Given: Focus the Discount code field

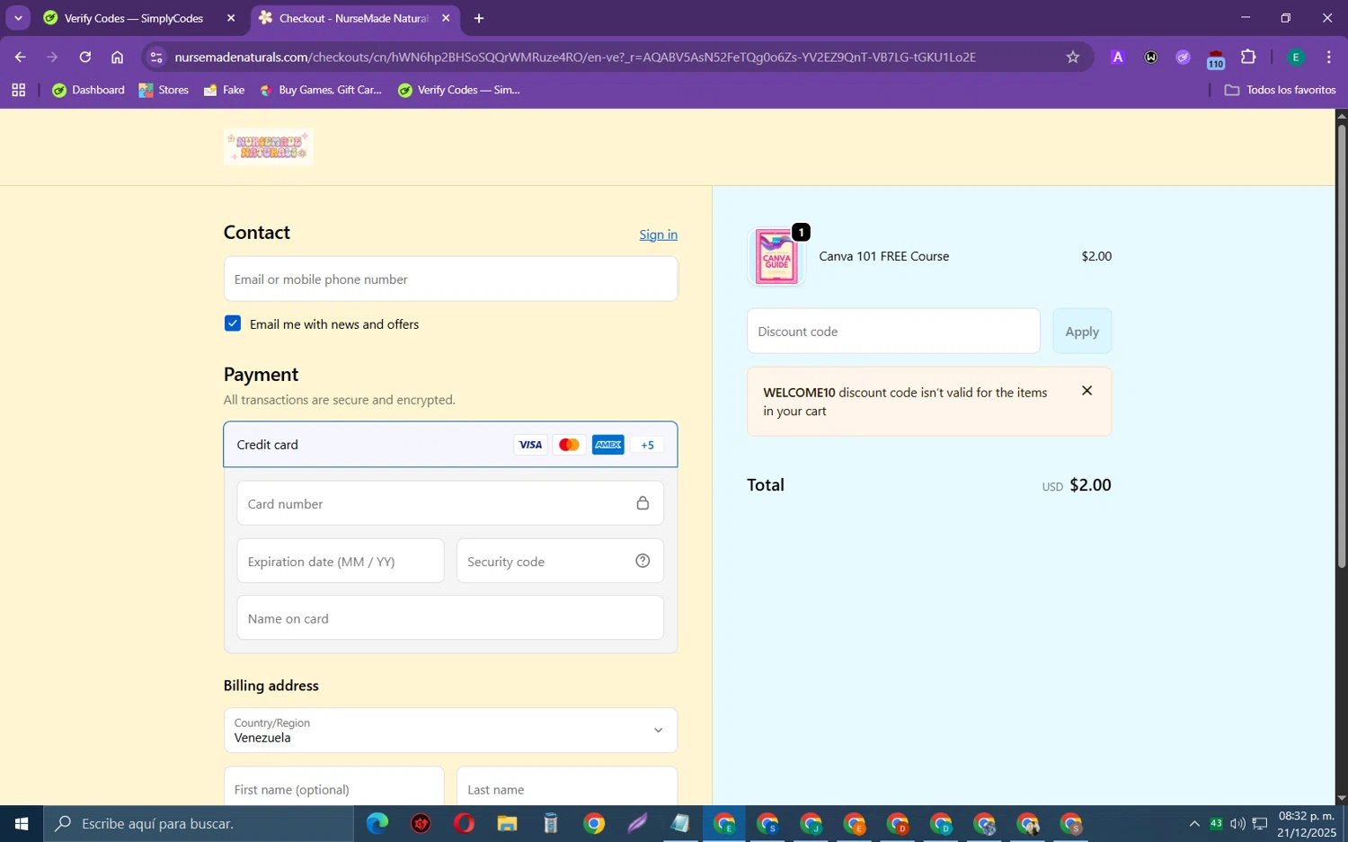Looking at the screenshot, I should (x=893, y=331).
